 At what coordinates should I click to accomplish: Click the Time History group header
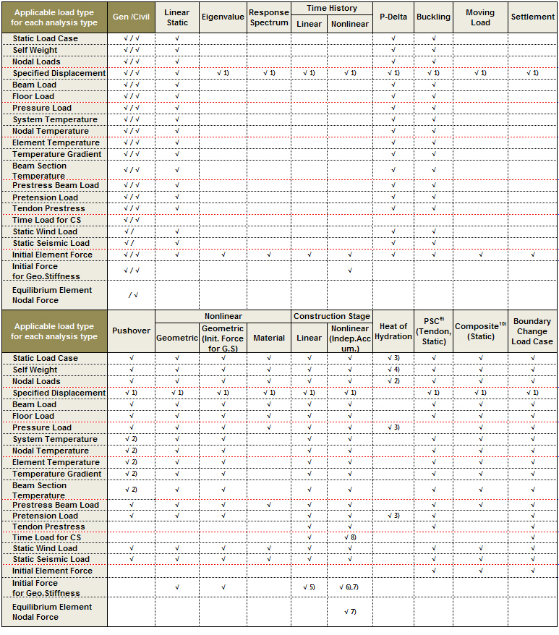(331, 8)
